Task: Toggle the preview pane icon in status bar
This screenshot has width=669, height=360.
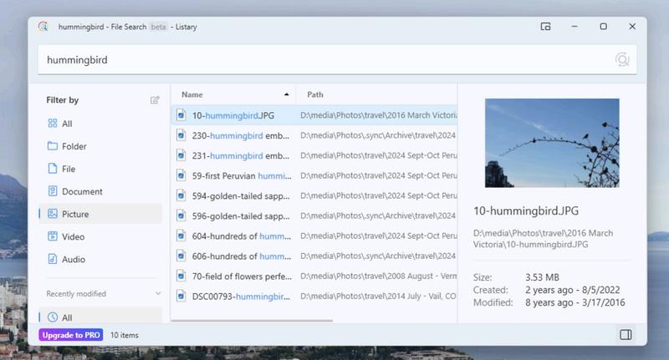Action: [x=625, y=335]
